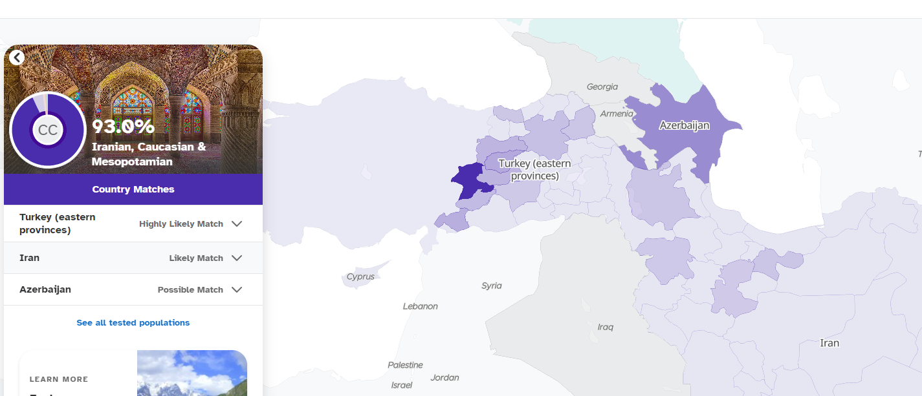Click the Iran label on the map
The height and width of the screenshot is (396, 922).
point(829,343)
